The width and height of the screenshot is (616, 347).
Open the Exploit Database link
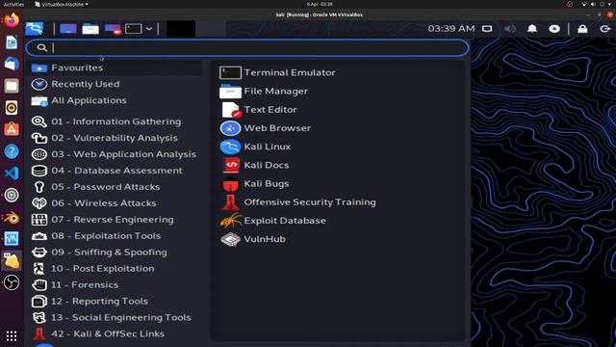point(272,221)
